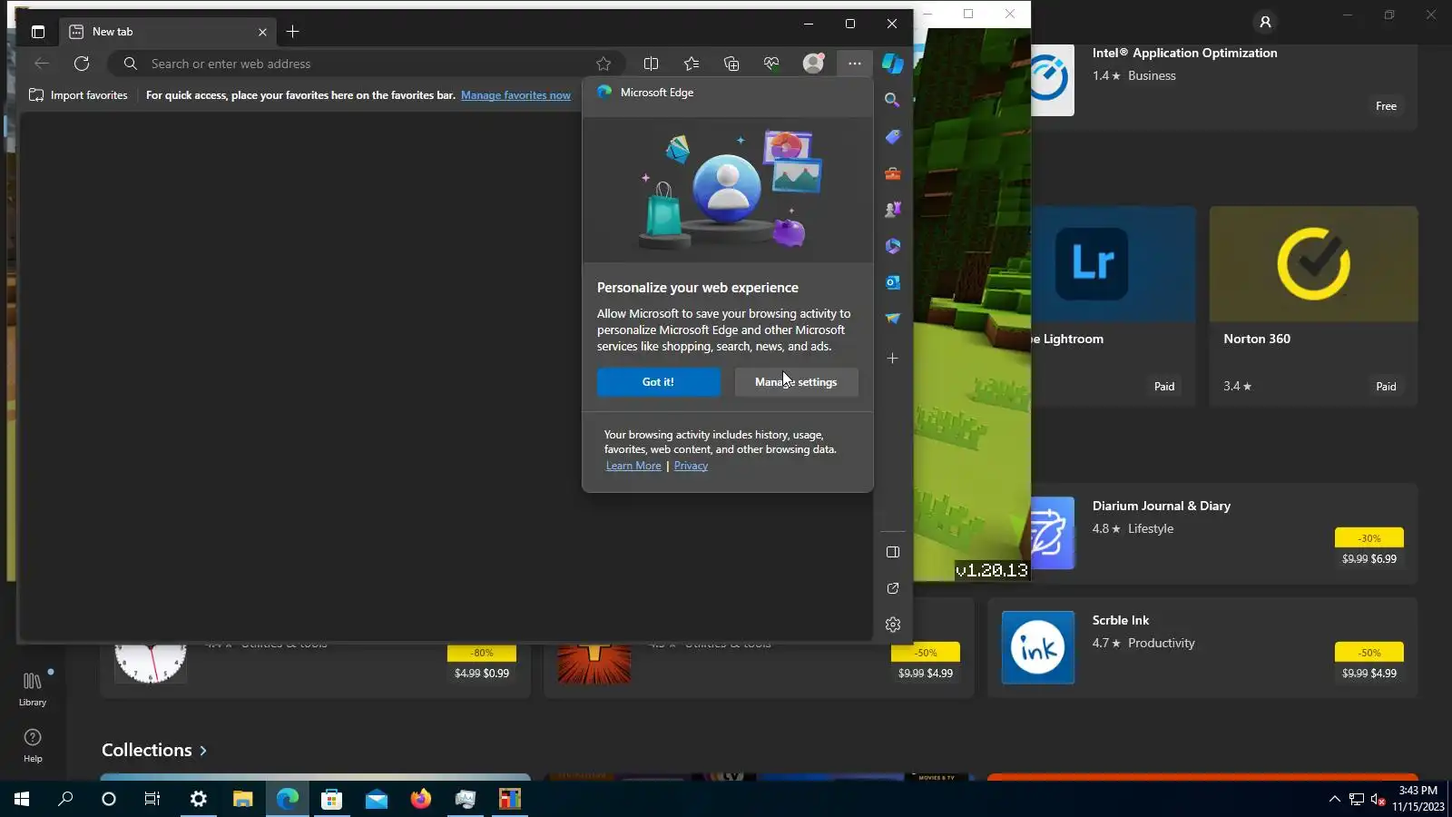
Task: Open Edge Browser essentials
Action: click(x=771, y=64)
